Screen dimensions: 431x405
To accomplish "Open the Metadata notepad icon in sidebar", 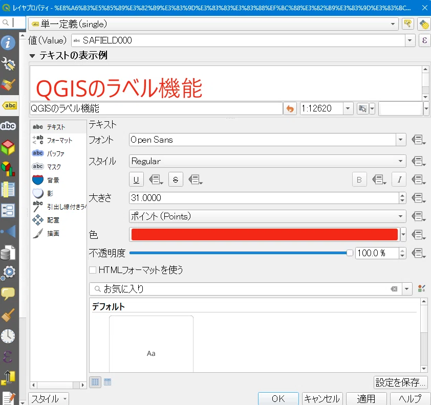I will click(x=8, y=398).
